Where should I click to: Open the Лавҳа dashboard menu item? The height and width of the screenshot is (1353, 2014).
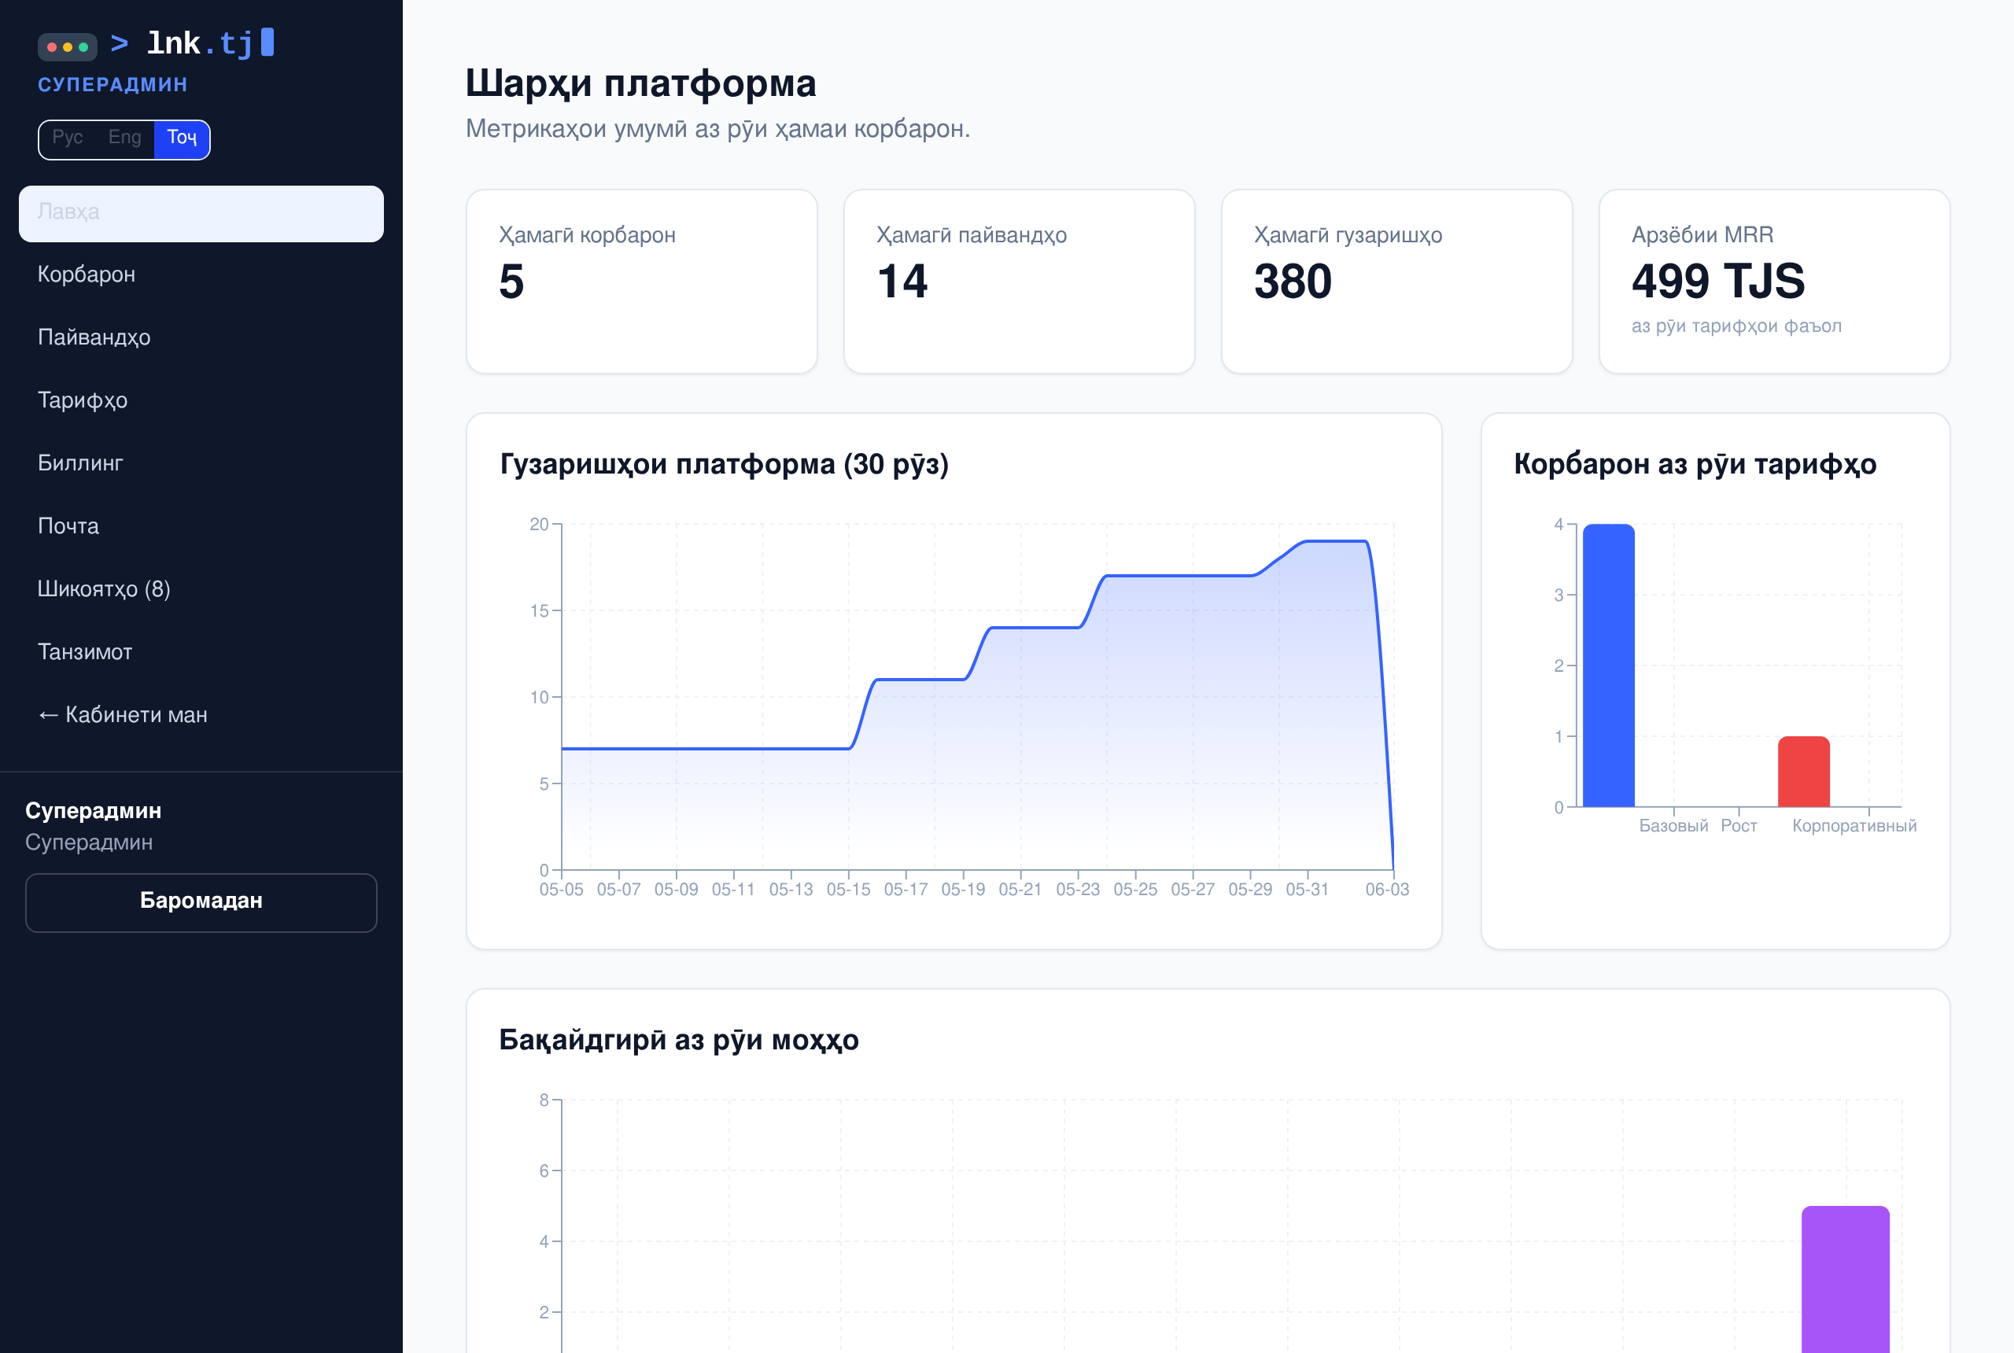[201, 213]
